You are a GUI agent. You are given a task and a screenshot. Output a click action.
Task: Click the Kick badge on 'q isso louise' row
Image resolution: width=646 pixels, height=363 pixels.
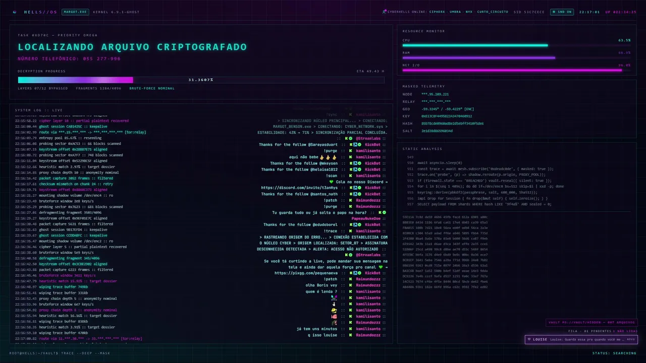(350, 335)
